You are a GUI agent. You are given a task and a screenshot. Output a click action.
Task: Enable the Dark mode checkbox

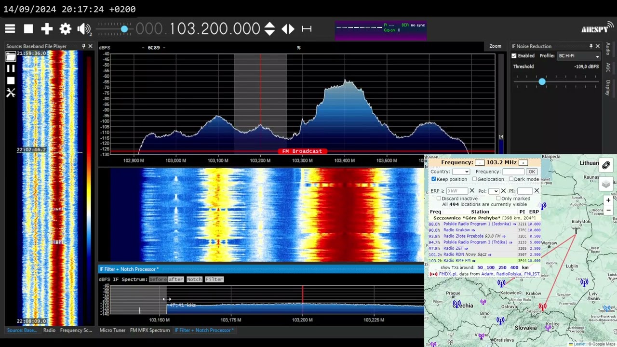[510, 179]
